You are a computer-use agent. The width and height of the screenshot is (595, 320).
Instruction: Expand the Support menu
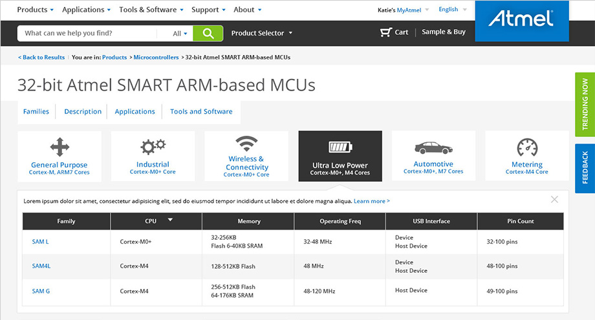pyautogui.click(x=208, y=10)
